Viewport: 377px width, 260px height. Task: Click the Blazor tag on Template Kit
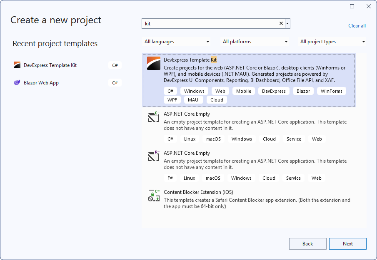pos(303,91)
